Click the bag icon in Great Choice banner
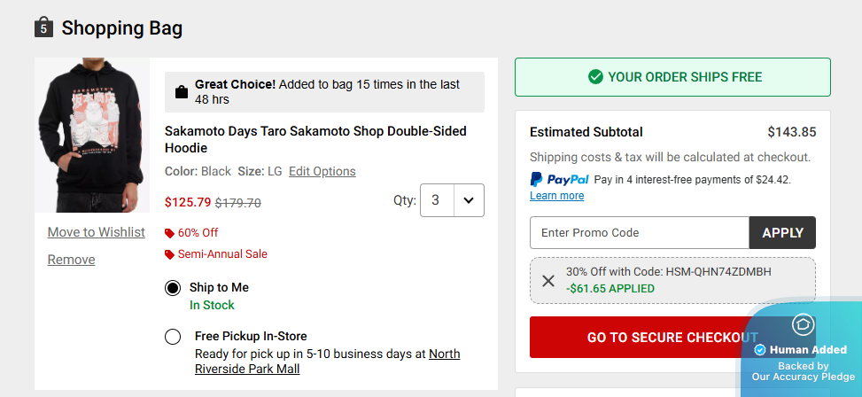This screenshot has width=862, height=397. point(181,92)
